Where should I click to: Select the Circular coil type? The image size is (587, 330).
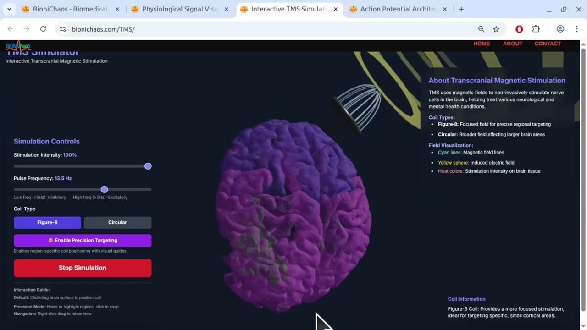117,222
